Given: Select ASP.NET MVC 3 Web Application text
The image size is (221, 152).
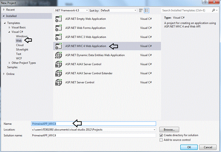Looking at the screenshot, I should 86,37.
